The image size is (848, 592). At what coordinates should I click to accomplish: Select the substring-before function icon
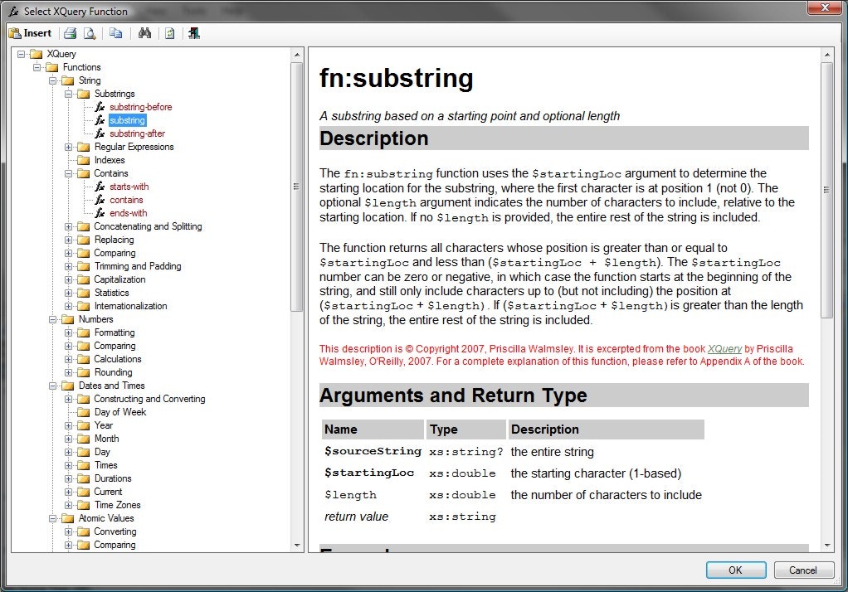[100, 107]
